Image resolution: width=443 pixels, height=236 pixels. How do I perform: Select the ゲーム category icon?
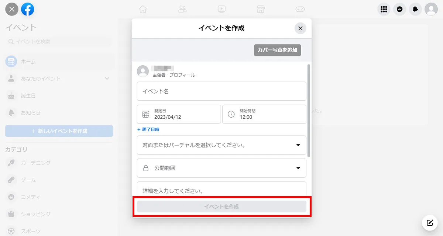(x=11, y=180)
